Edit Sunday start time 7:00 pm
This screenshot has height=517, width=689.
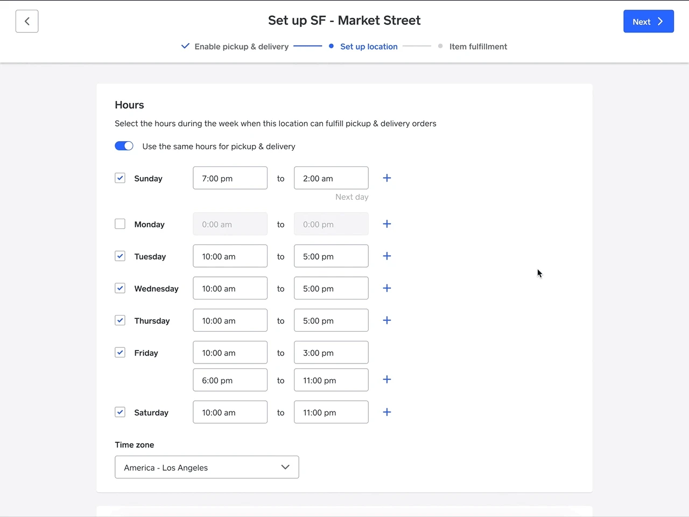tap(230, 178)
